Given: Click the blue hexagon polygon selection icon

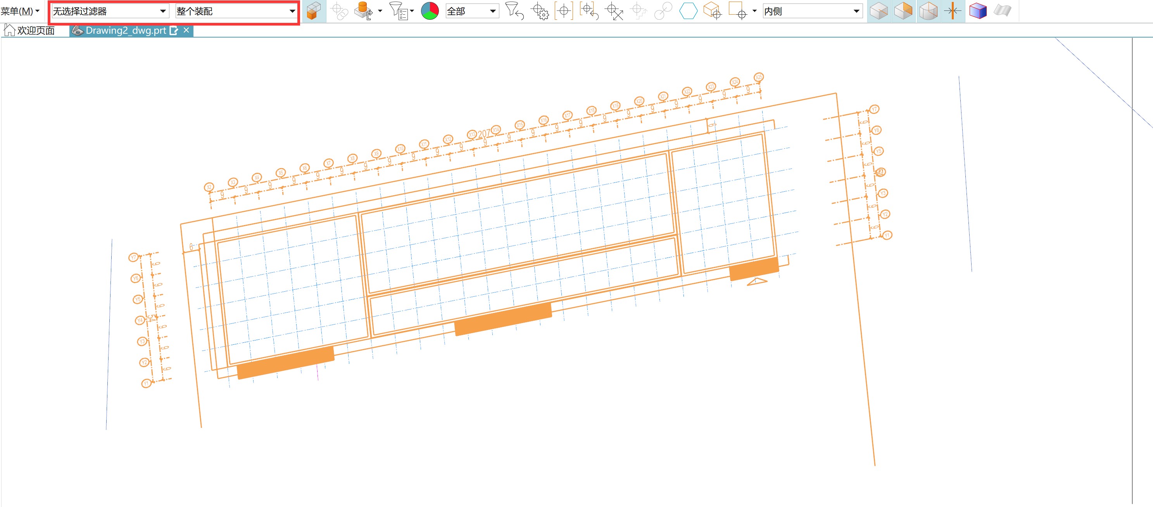Looking at the screenshot, I should click(x=689, y=11).
